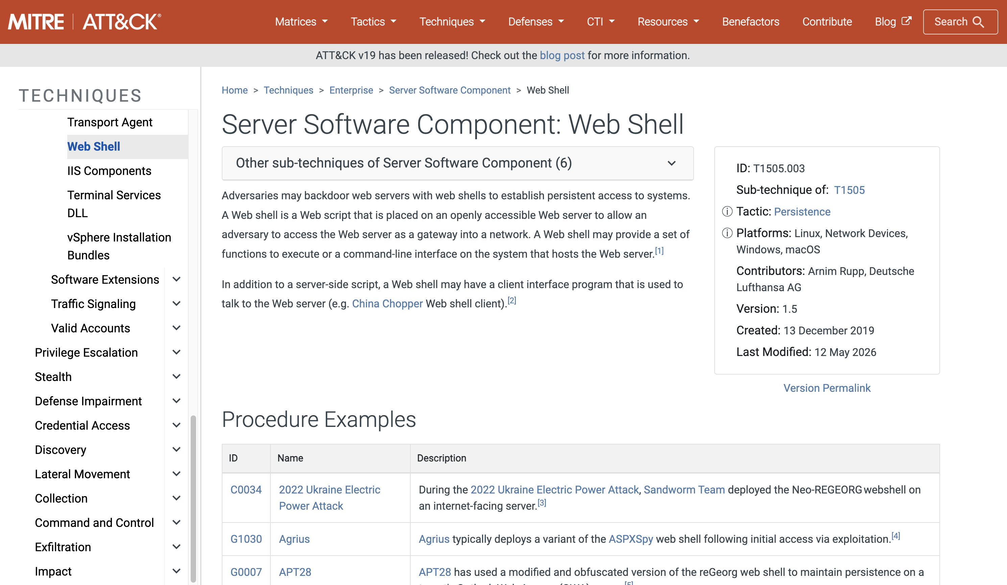This screenshot has height=585, width=1007.
Task: Select Transport Agent in sidebar
Action: point(110,122)
